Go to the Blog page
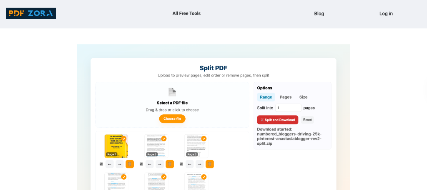Image resolution: width=427 pixels, height=195 pixels. 319,14
